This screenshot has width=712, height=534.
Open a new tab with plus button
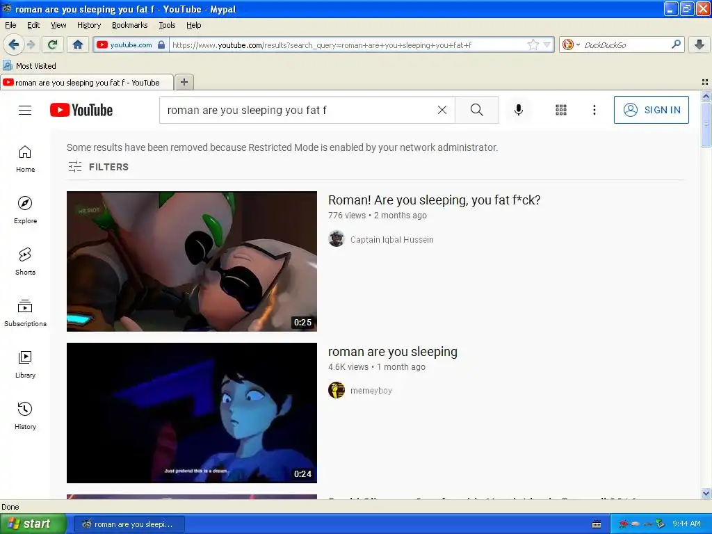pyautogui.click(x=184, y=82)
